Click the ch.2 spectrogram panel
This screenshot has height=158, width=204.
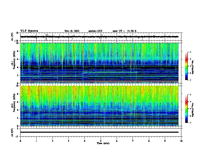99,106
